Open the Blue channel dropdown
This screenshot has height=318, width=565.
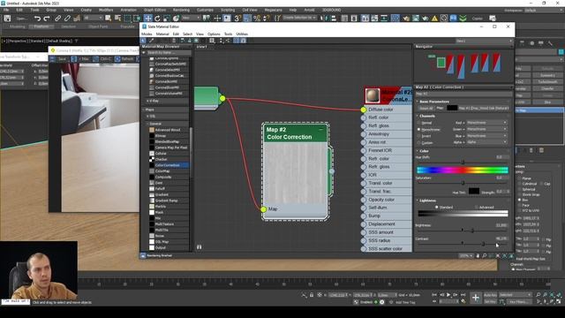(x=486, y=136)
